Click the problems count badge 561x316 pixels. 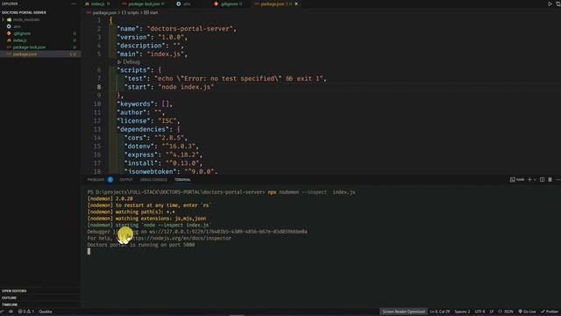point(110,179)
